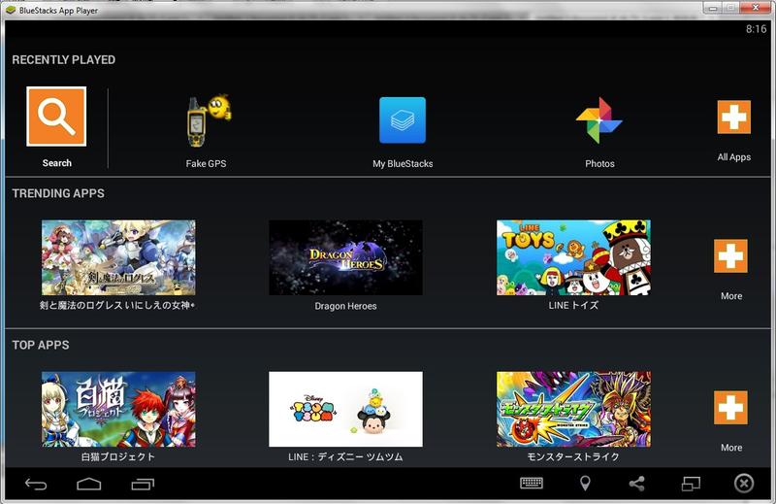Click the My BlueStacks label

click(403, 163)
